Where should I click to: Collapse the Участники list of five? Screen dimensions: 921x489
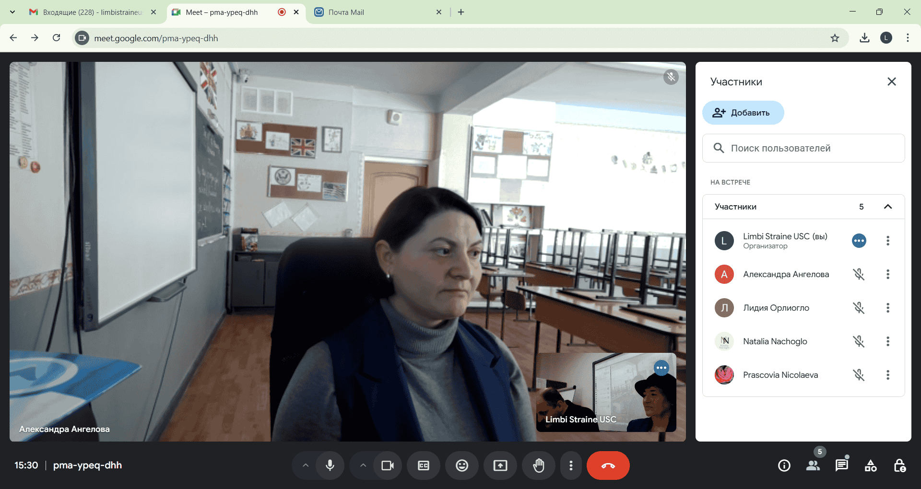pyautogui.click(x=888, y=207)
